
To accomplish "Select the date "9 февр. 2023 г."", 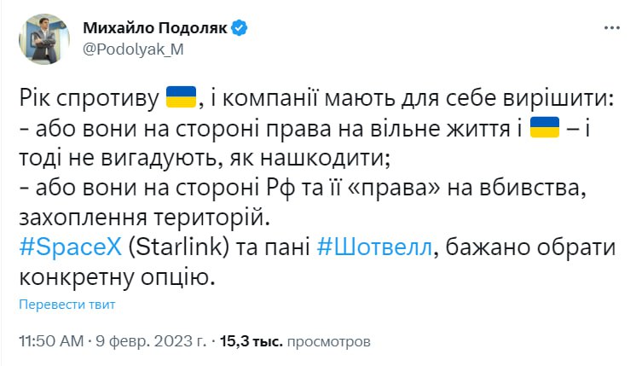I will 150,341.
